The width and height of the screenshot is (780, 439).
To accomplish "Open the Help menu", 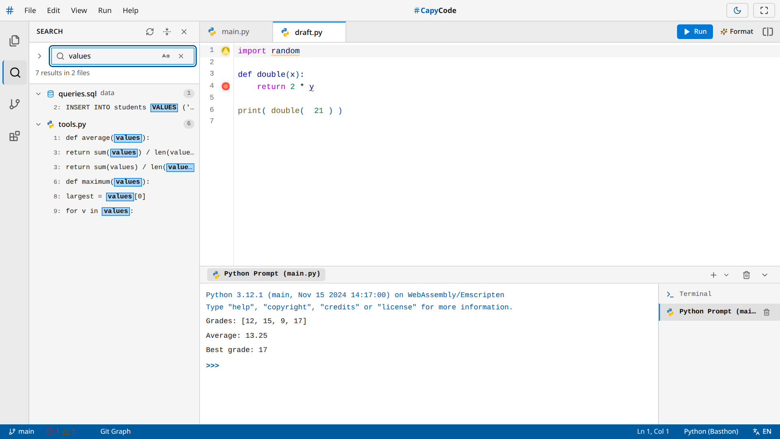I will 130,11.
